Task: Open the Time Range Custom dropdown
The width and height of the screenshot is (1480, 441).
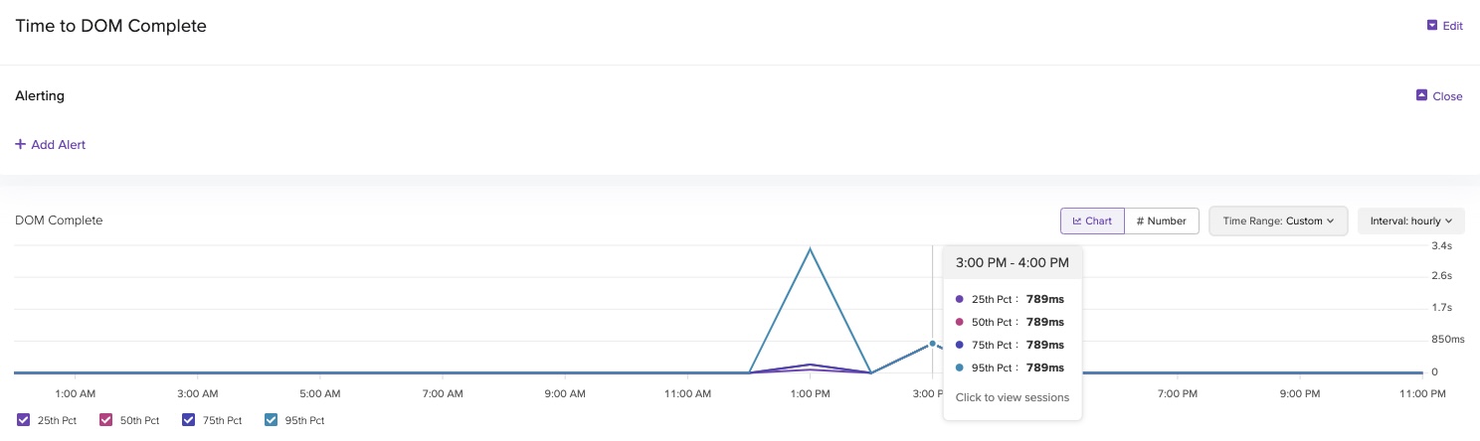Action: click(x=1277, y=220)
